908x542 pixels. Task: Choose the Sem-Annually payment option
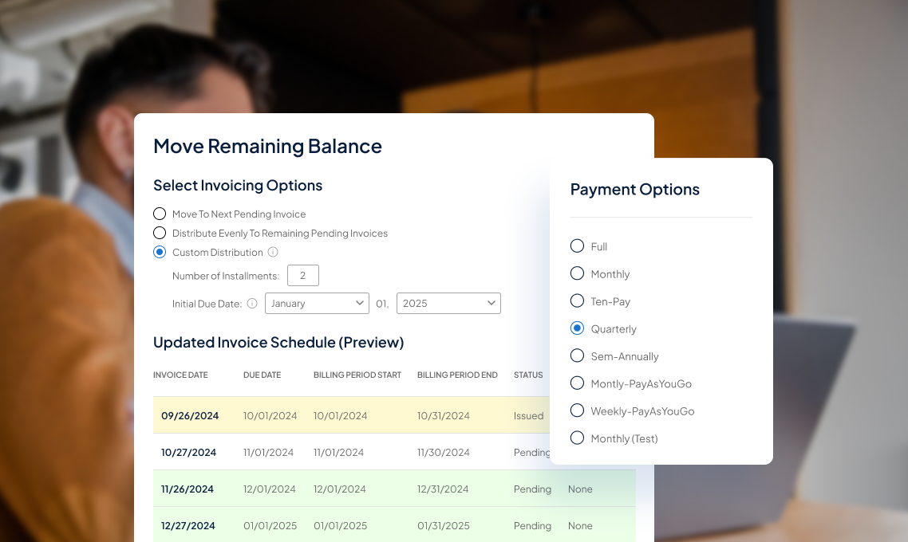pyautogui.click(x=577, y=355)
